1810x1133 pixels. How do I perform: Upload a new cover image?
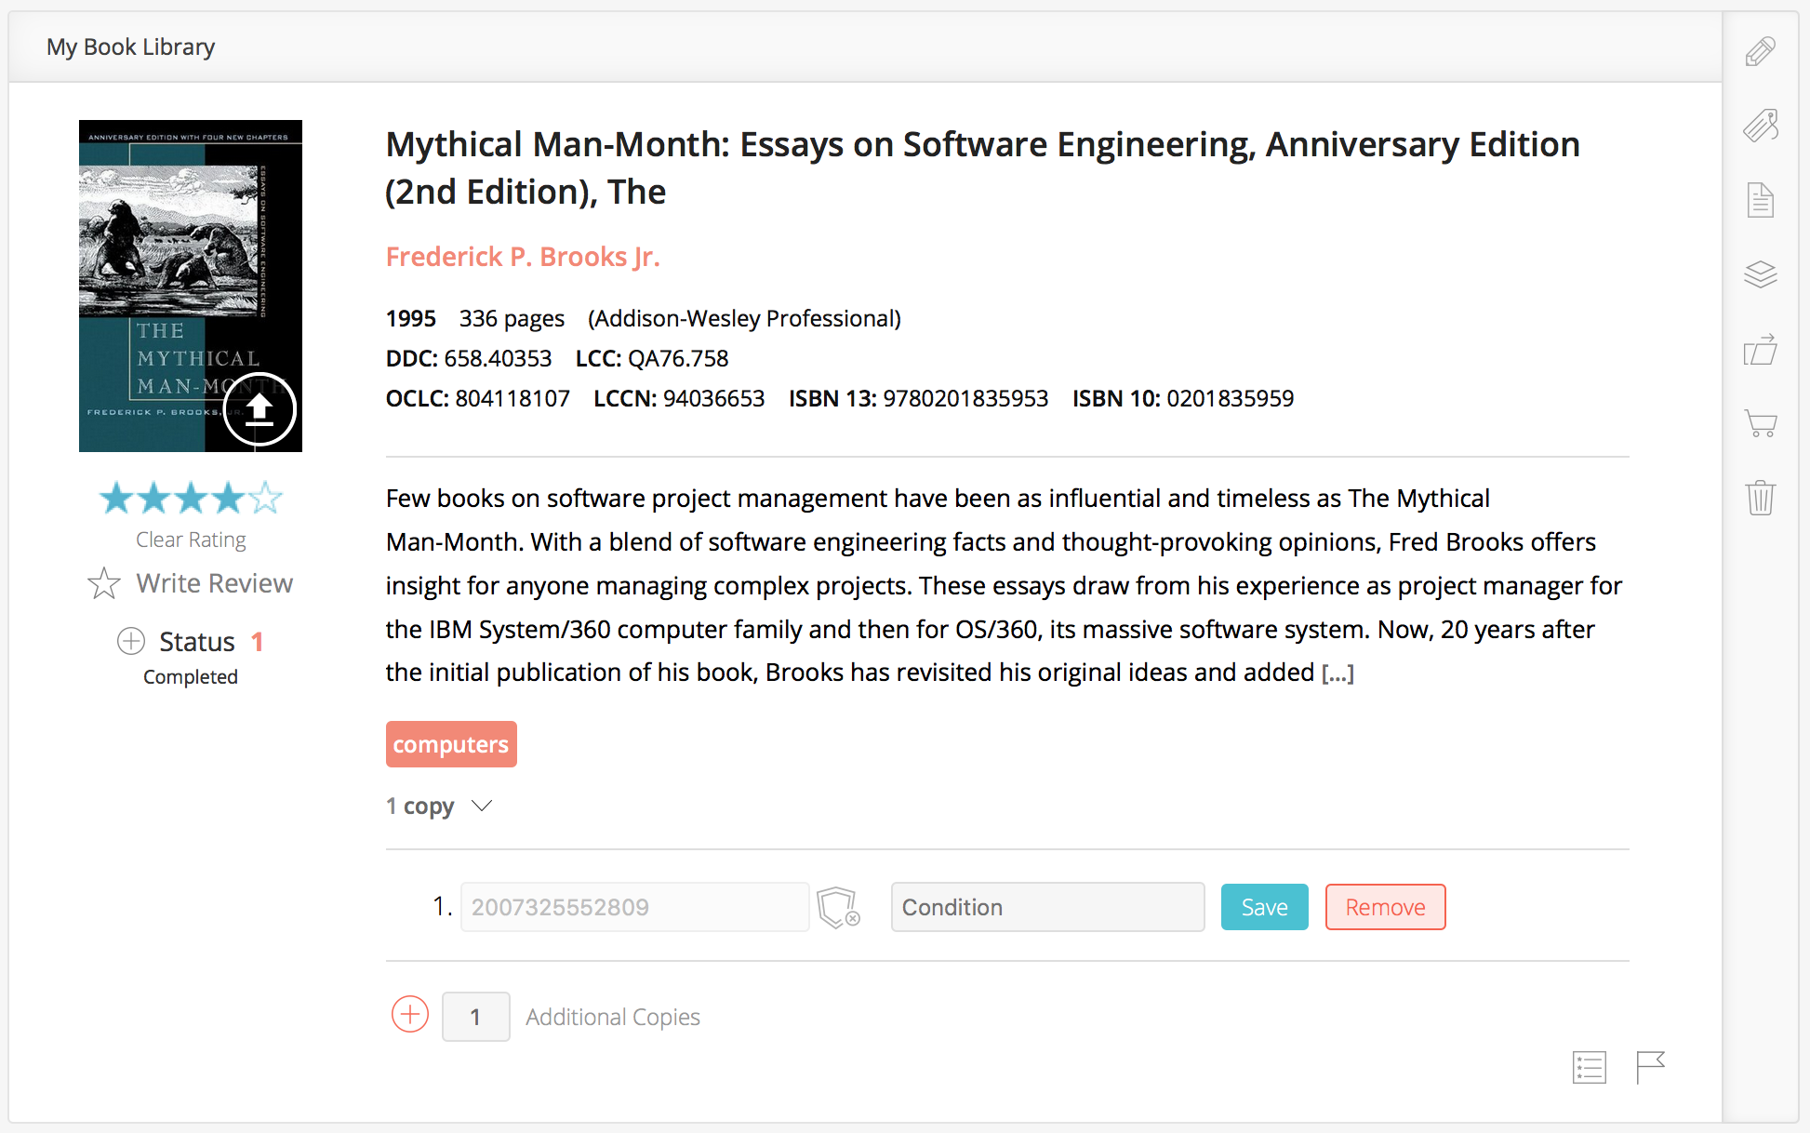click(260, 409)
